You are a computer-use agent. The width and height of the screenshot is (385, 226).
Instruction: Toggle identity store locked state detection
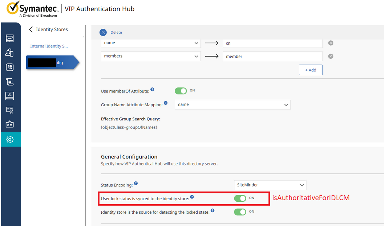point(240,212)
